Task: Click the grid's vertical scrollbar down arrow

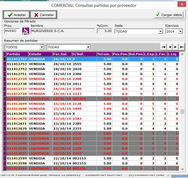Action: coord(182,169)
